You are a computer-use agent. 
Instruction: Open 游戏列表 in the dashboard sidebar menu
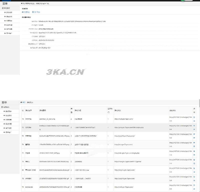[x=9, y=12]
